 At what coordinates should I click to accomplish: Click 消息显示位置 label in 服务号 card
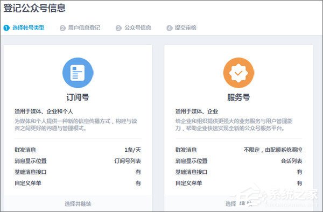[191, 161]
